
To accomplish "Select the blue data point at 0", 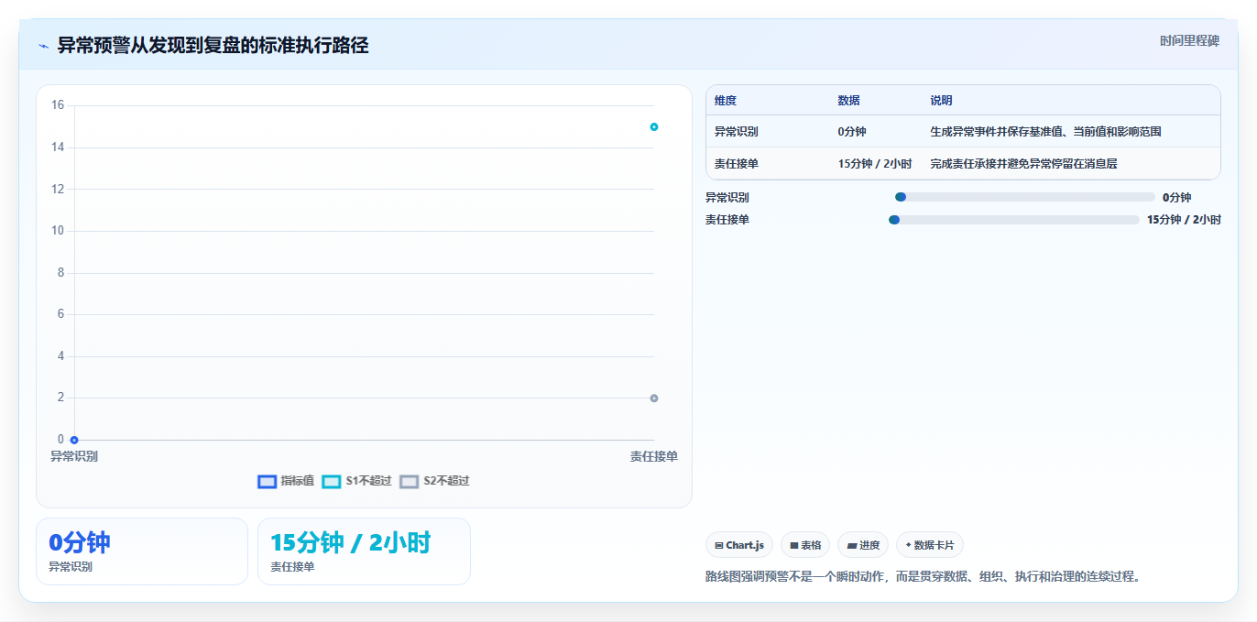I will [74, 440].
